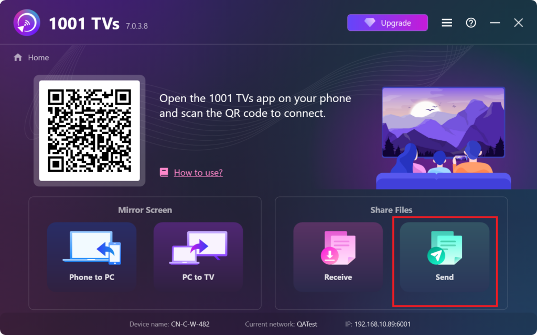Click the pink book icon beside How to use
Image resolution: width=537 pixels, height=335 pixels.
[164, 172]
